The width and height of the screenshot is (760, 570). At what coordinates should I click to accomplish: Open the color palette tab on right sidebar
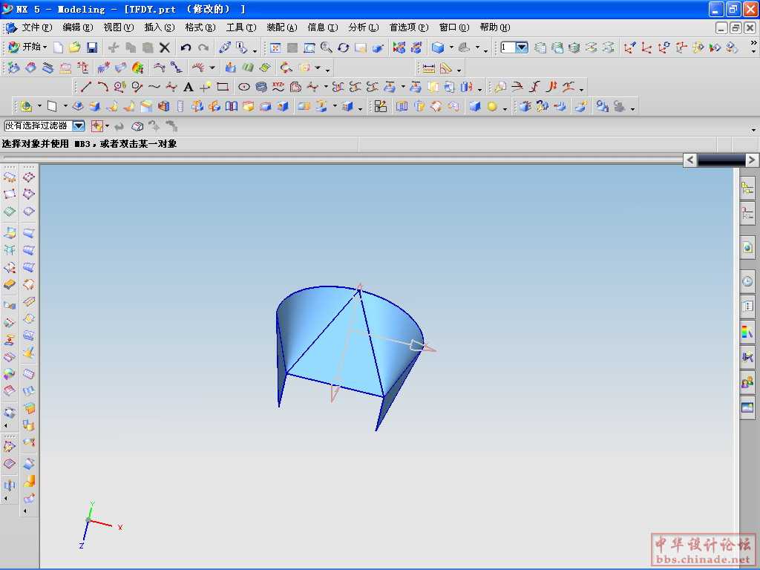[x=747, y=332]
